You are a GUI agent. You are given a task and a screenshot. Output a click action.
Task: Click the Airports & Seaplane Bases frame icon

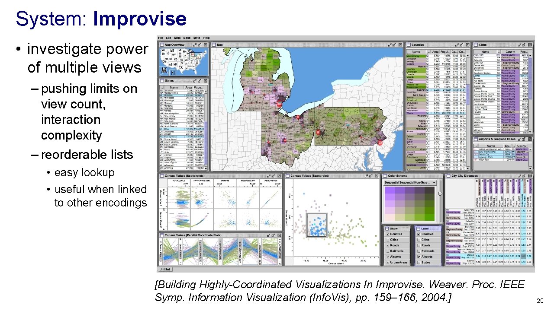pos(476,140)
